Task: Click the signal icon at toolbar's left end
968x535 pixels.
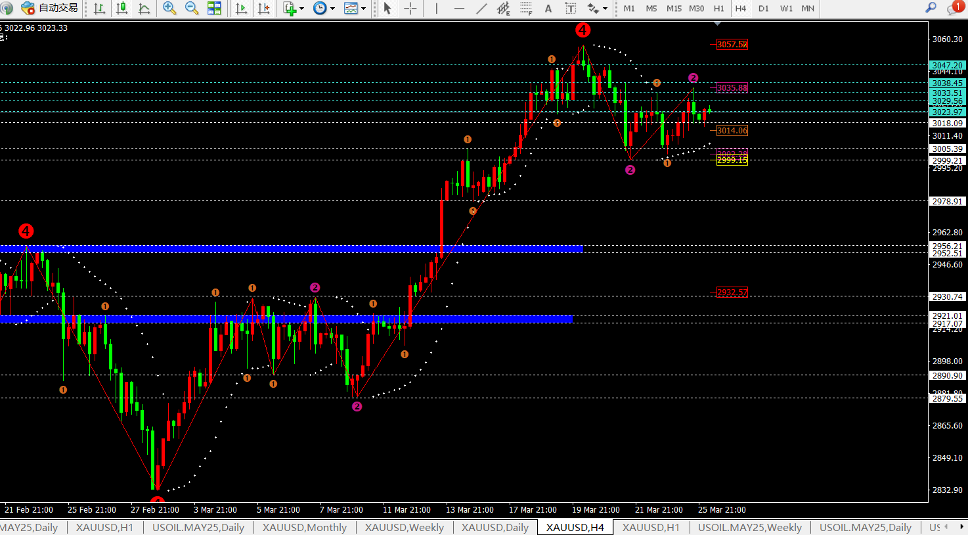Action: [7, 9]
